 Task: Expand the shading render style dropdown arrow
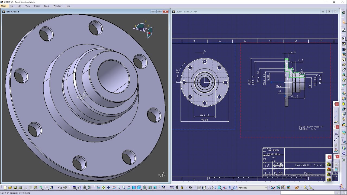146,189
